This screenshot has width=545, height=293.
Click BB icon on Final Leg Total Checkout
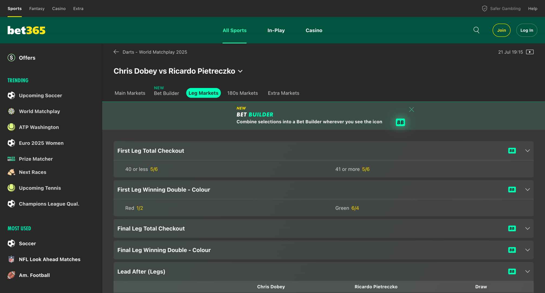click(512, 228)
